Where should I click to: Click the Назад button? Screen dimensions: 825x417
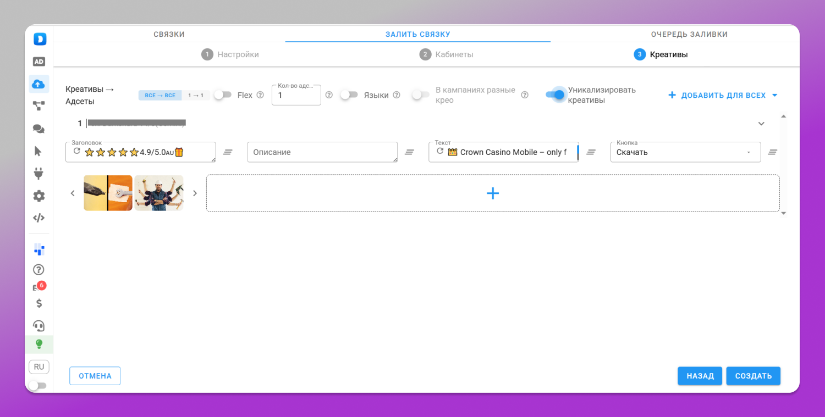pos(700,376)
